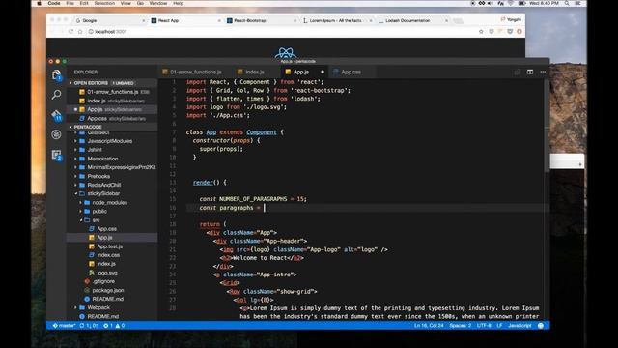This screenshot has width=618, height=348.
Task: Click the split editor icon
Action: [530, 72]
